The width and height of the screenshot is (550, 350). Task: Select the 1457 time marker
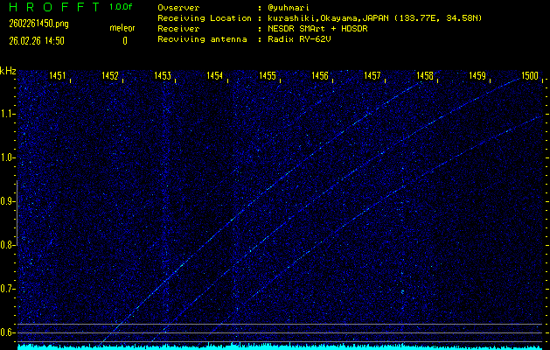pos(372,77)
